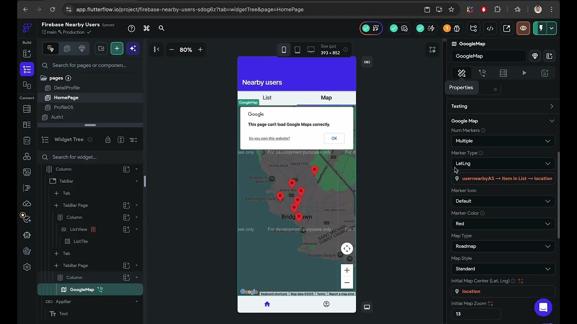This screenshot has height=324, width=577.
Task: Open the Cloud functions sidebar icon
Action: [x=27, y=203]
